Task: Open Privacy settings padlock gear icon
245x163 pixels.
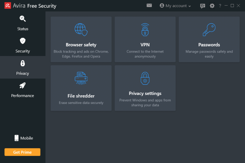Action: (x=145, y=78)
